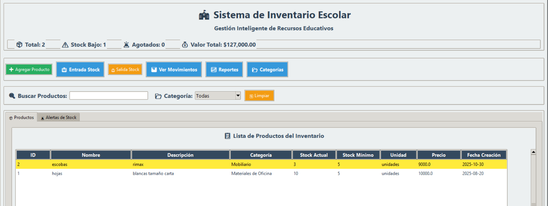Open the Salida Stock dialog

tap(125, 70)
